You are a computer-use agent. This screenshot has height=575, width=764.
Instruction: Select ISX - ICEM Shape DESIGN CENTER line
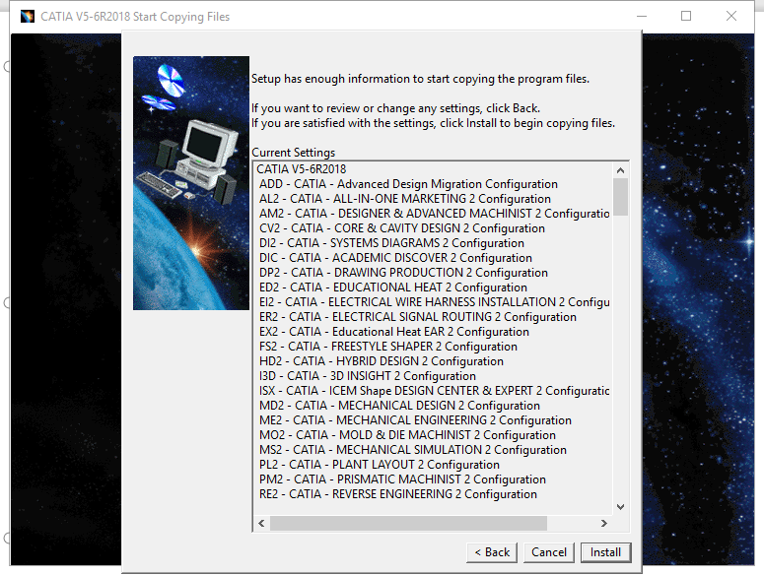click(434, 391)
